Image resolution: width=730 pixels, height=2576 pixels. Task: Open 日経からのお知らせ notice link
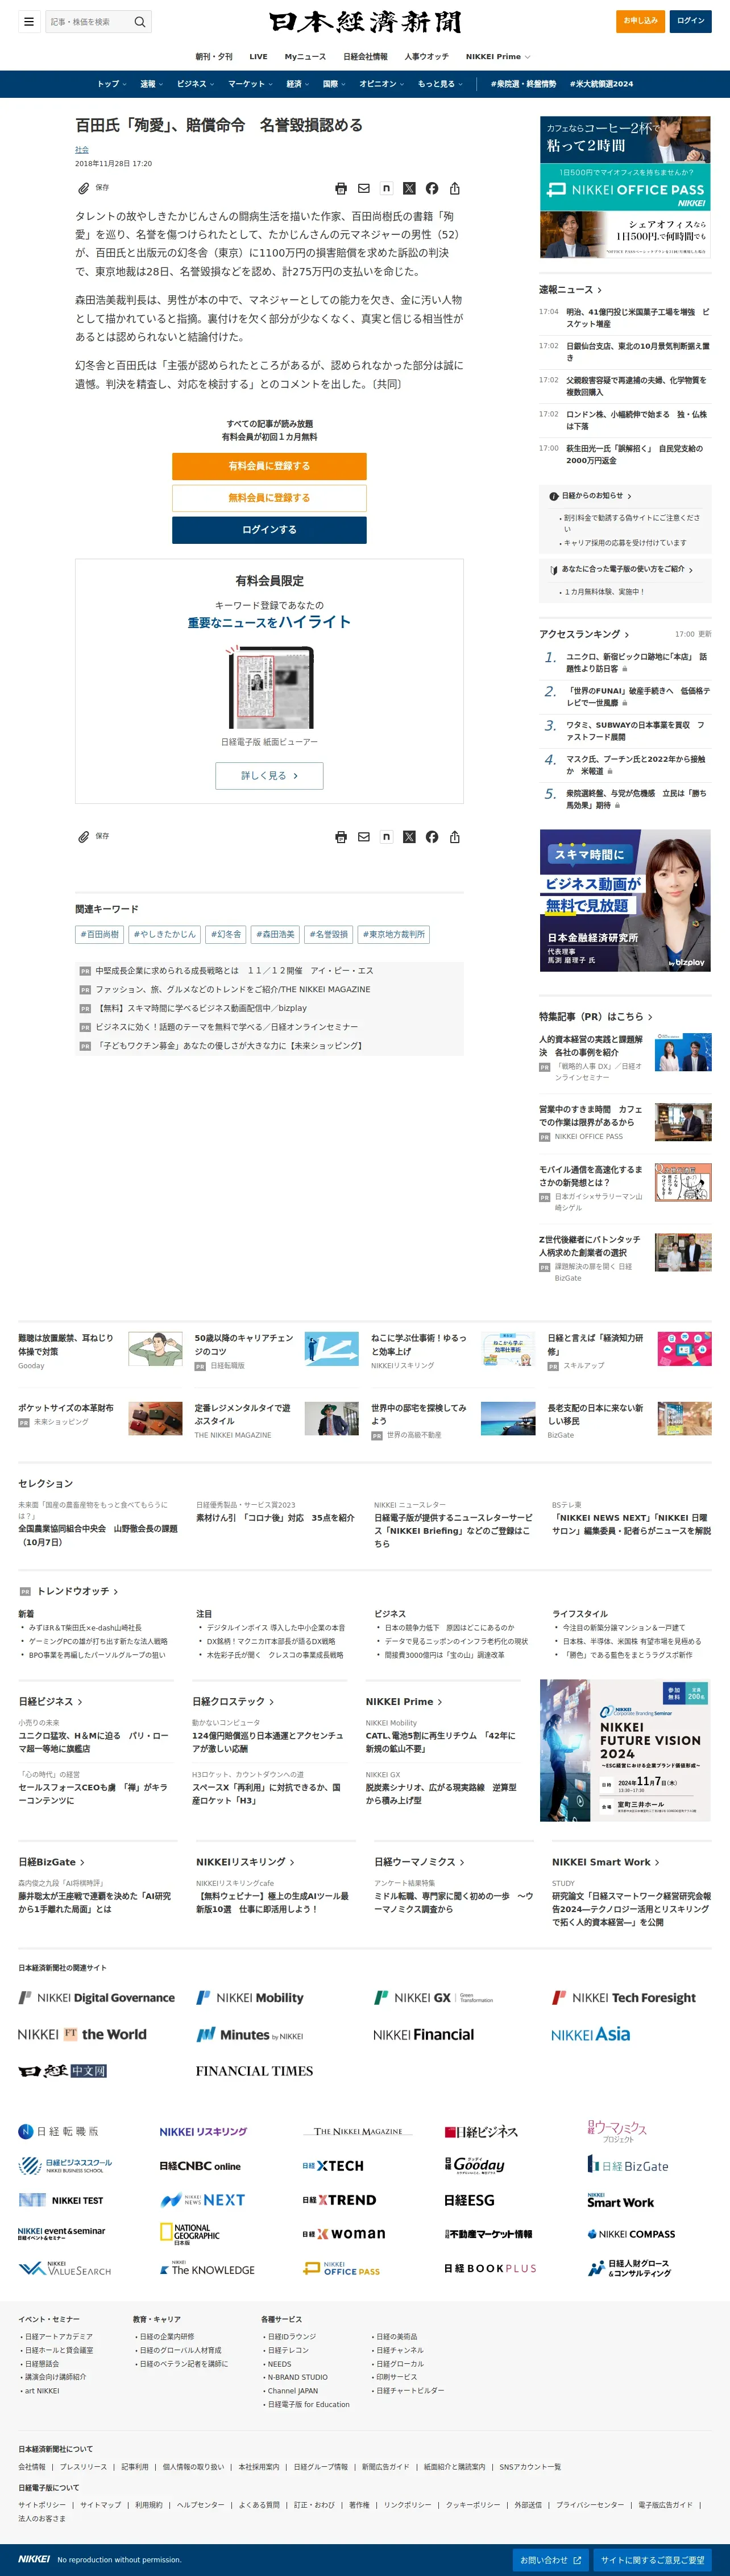(595, 496)
